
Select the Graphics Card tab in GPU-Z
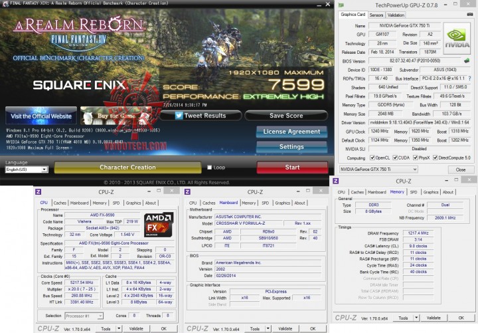click(x=353, y=15)
